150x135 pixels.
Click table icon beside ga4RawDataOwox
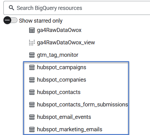pos(32,30)
